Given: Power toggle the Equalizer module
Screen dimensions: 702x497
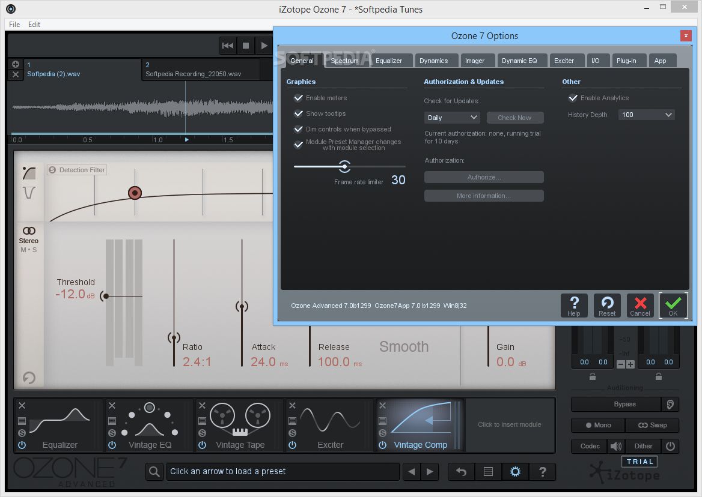Looking at the screenshot, I should pos(22,445).
